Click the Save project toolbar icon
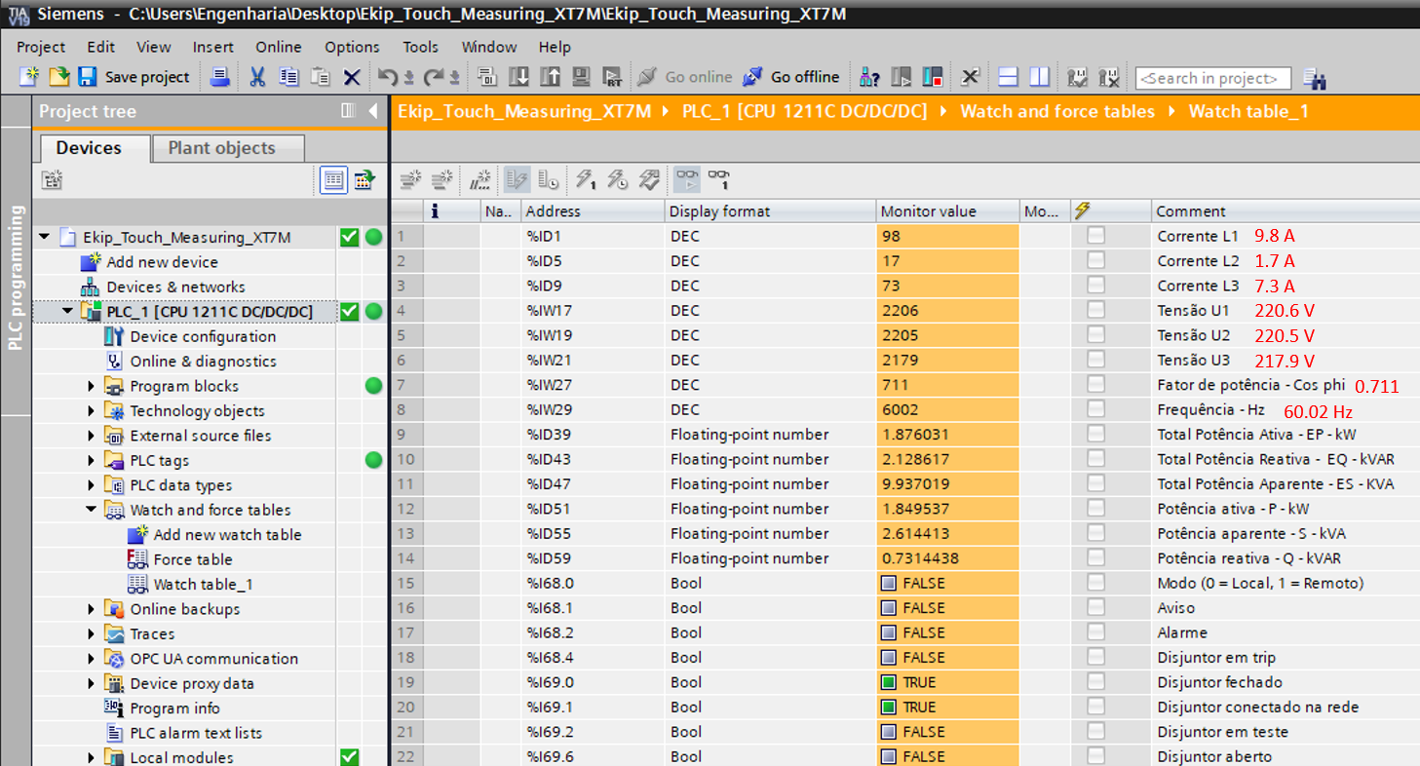 (88, 77)
